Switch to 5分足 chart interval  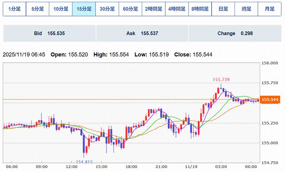[38, 9]
